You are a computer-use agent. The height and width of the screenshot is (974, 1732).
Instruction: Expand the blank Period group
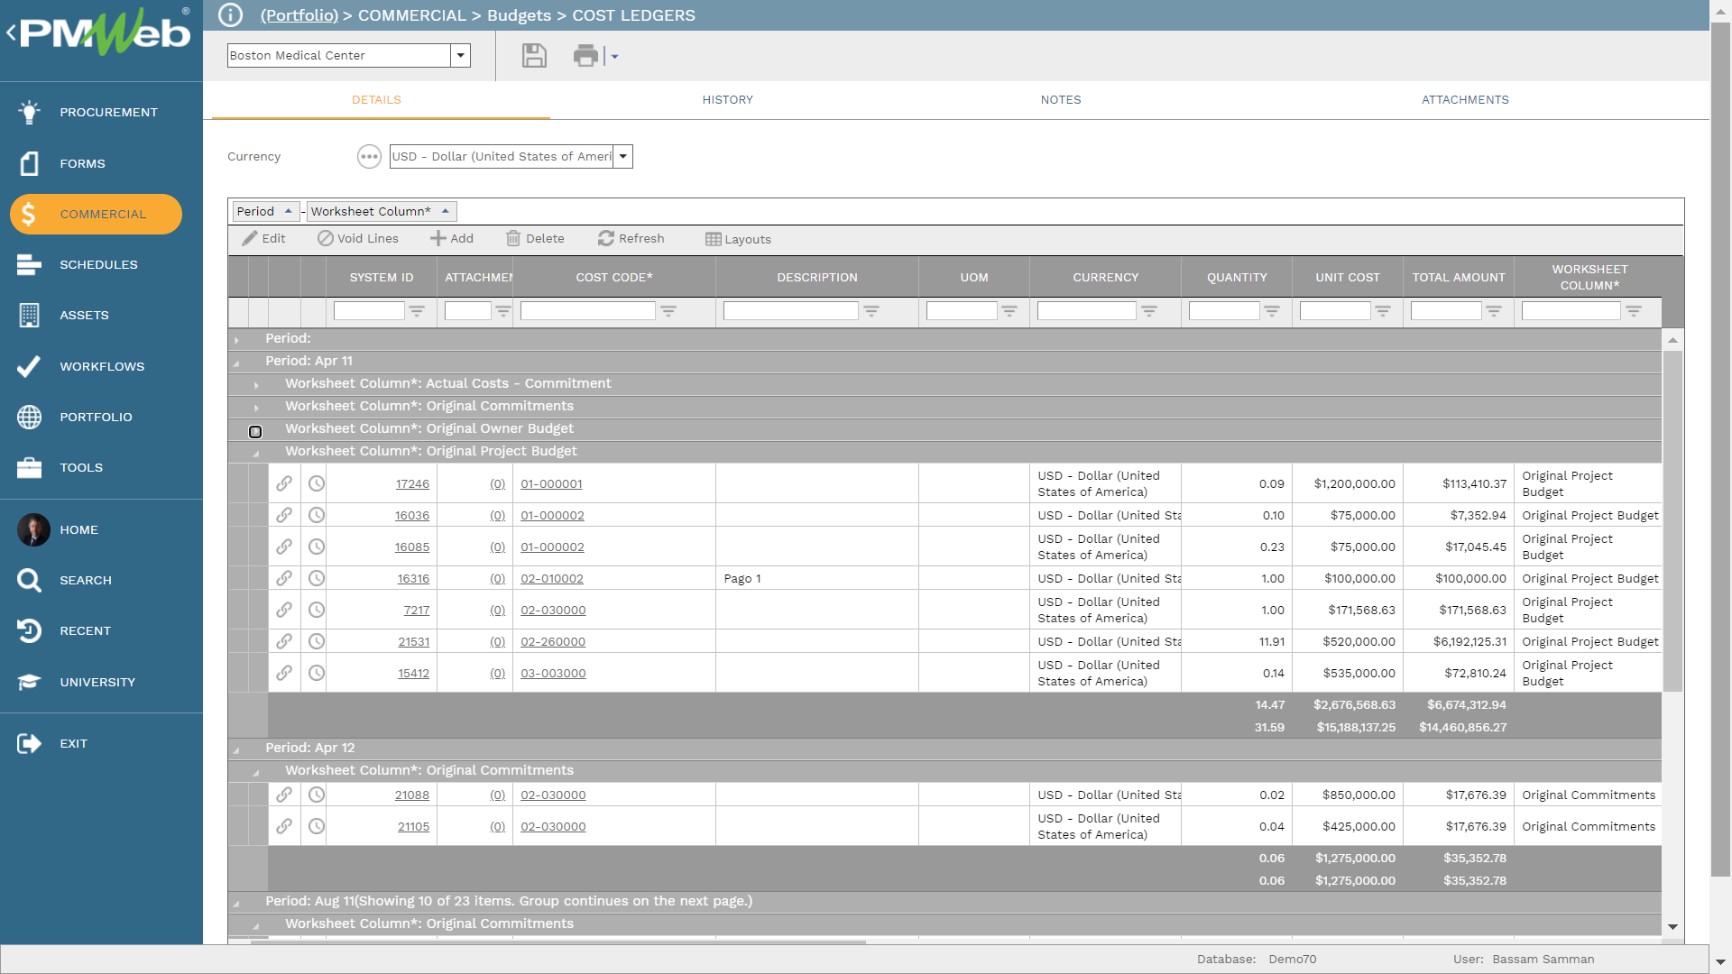tap(237, 339)
